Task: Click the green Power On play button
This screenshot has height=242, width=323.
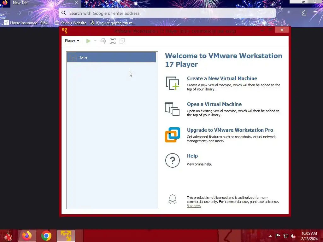Action: [88, 41]
